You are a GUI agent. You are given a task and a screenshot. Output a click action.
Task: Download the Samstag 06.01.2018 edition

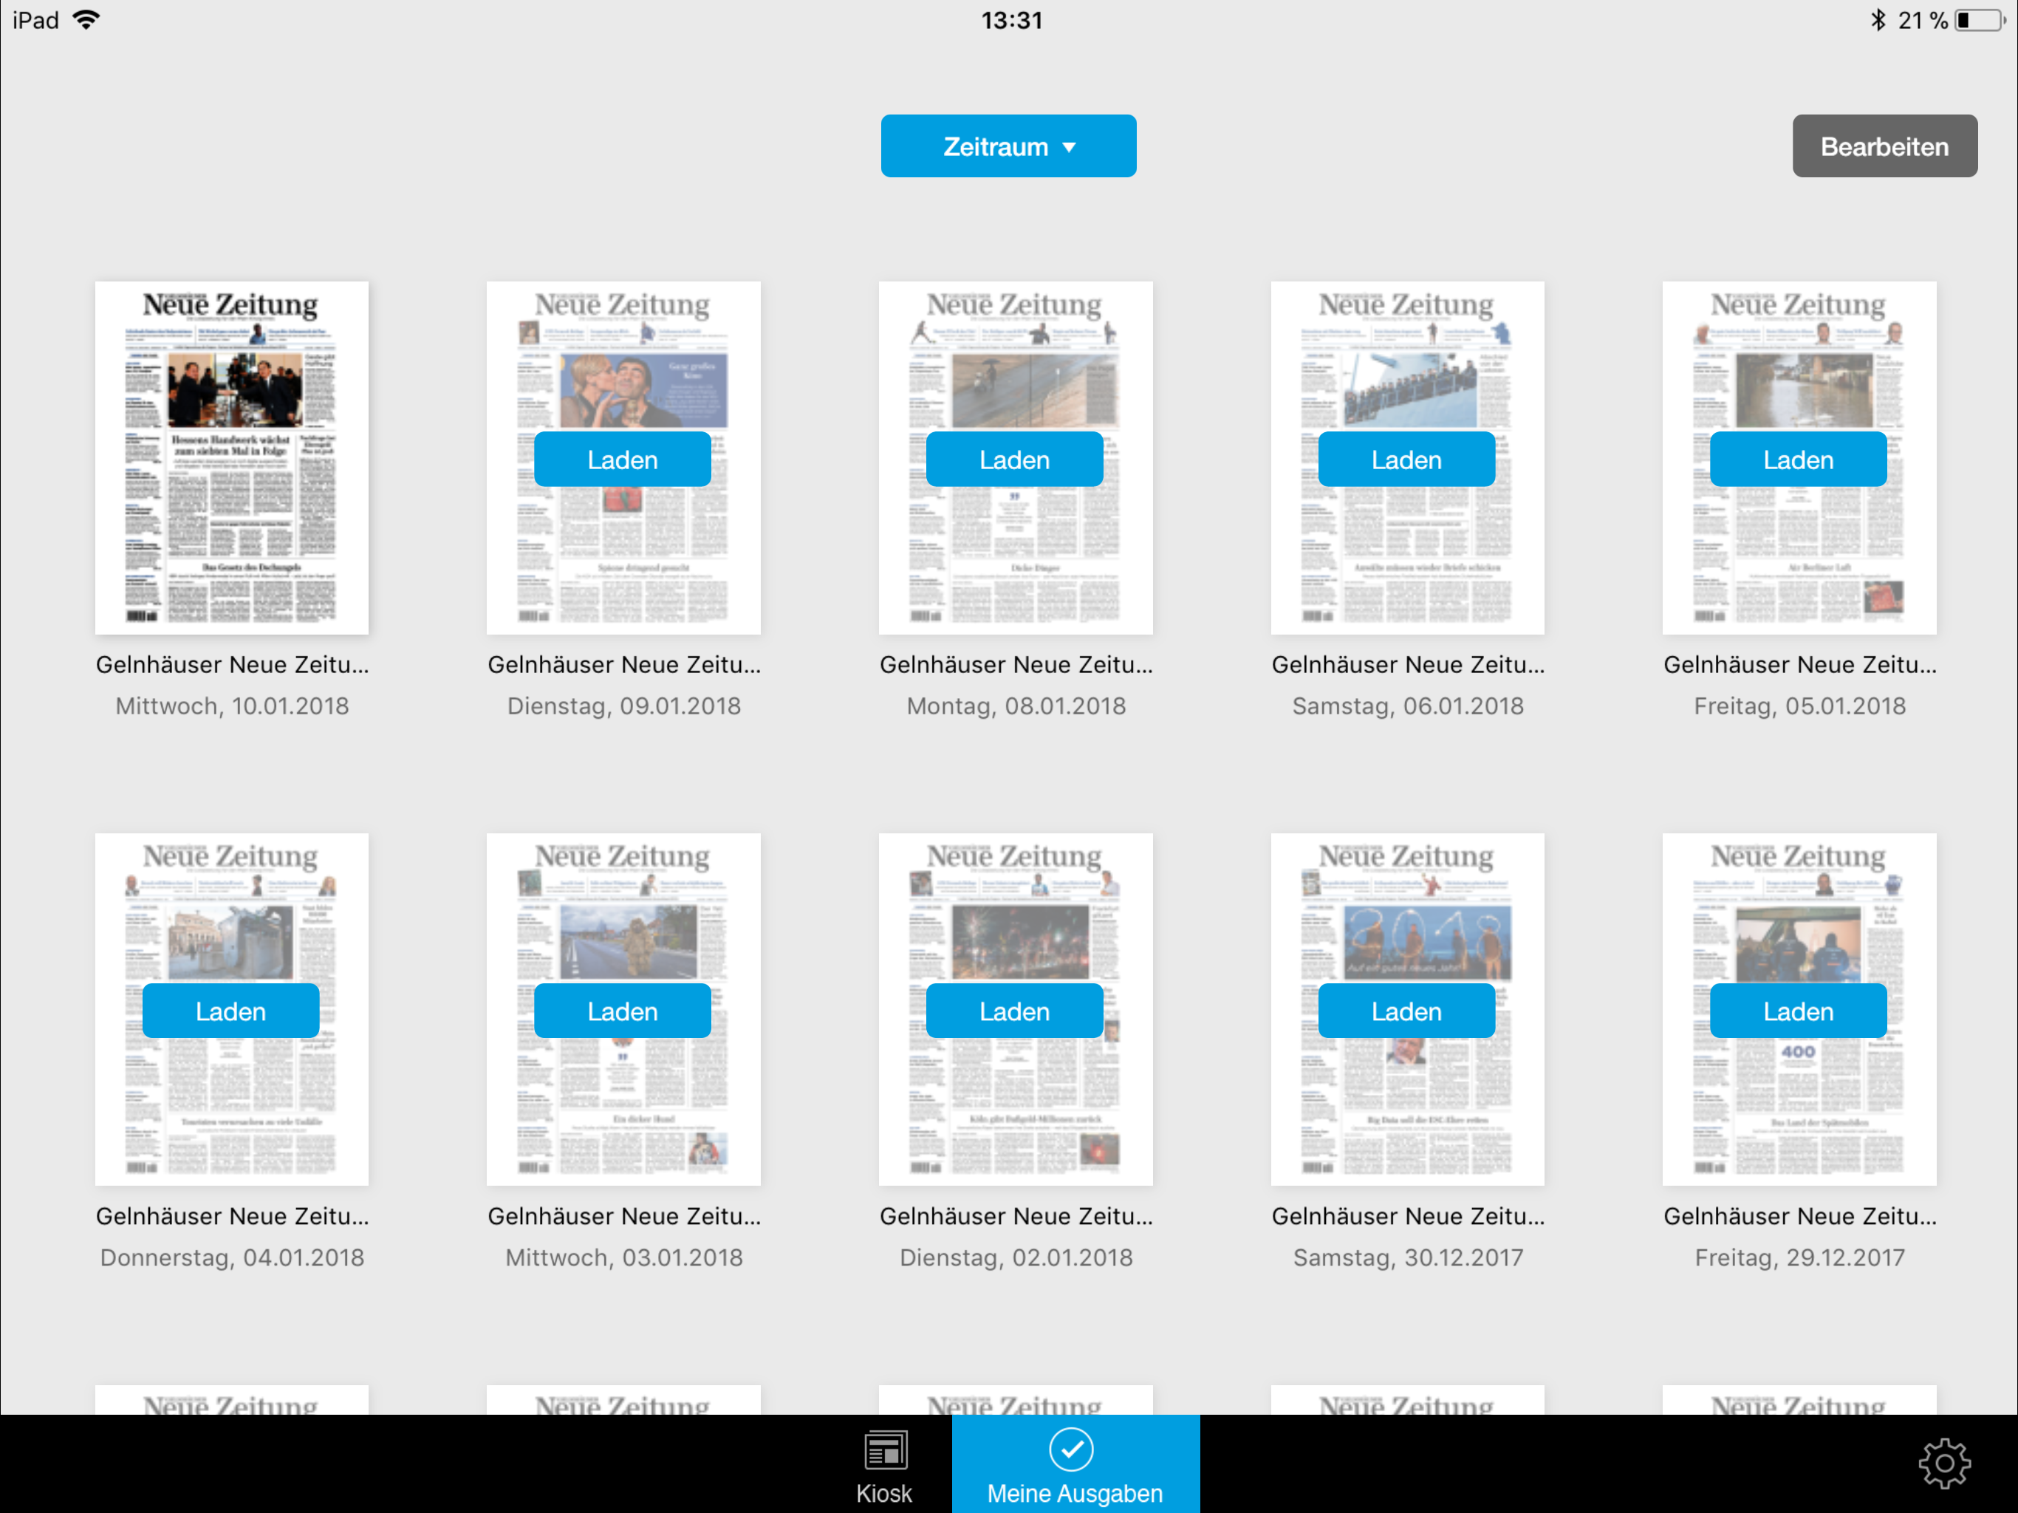[x=1406, y=459]
